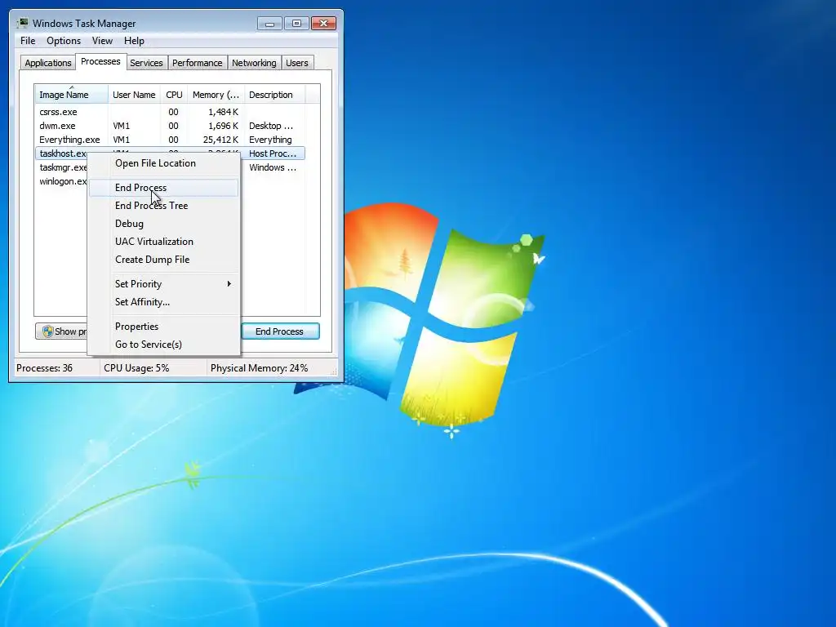836x627 pixels.
Task: Open the Performance tab
Action: (x=197, y=63)
